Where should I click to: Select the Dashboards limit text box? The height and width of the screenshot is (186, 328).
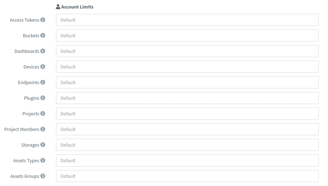(187, 51)
